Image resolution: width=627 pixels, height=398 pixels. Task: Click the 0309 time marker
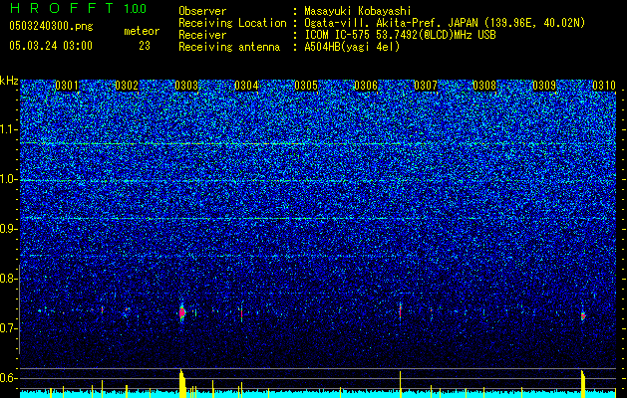(544, 86)
